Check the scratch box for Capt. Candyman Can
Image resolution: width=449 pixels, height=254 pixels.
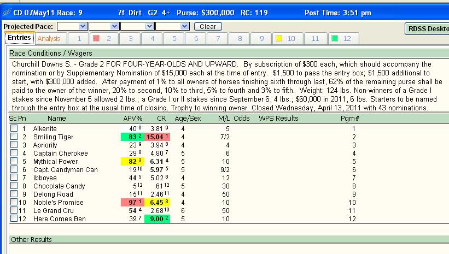(x=14, y=169)
